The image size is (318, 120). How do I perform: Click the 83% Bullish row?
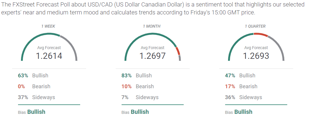tap(137, 76)
